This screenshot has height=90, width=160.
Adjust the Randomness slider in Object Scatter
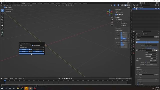124,39
